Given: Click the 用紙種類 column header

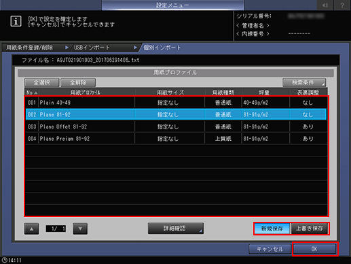Looking at the screenshot, I should [223, 93].
